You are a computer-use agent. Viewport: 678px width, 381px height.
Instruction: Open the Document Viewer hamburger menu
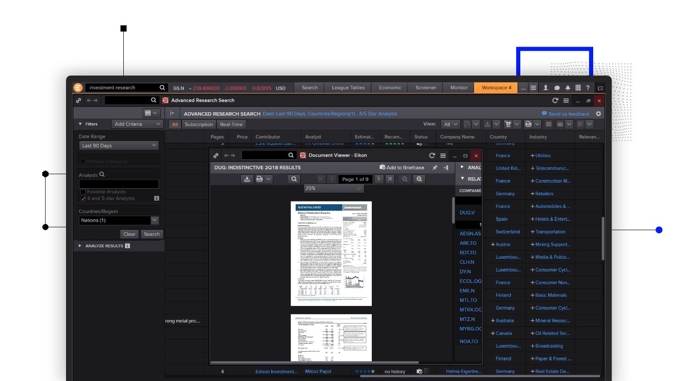click(x=443, y=155)
